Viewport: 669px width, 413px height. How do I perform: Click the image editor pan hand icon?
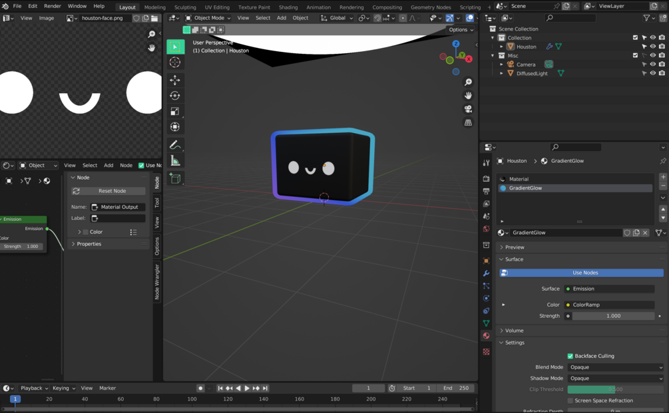(x=152, y=48)
